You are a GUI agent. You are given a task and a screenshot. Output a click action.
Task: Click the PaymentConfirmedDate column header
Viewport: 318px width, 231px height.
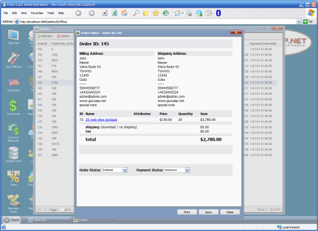click(263, 44)
